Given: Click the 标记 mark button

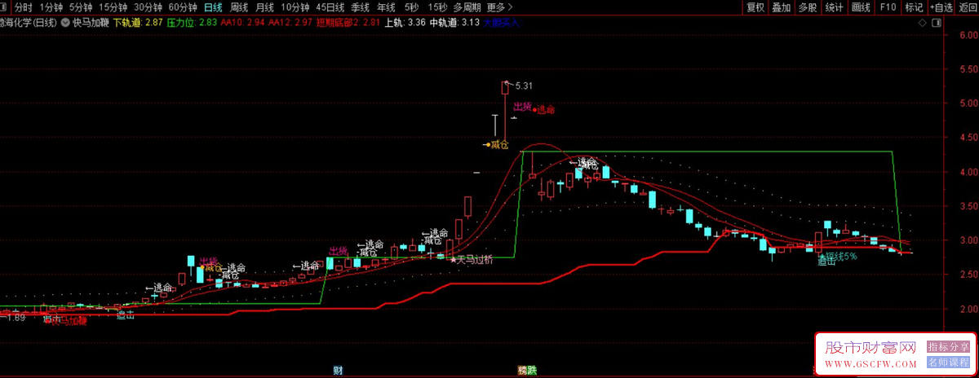Looking at the screenshot, I should pos(914,7).
